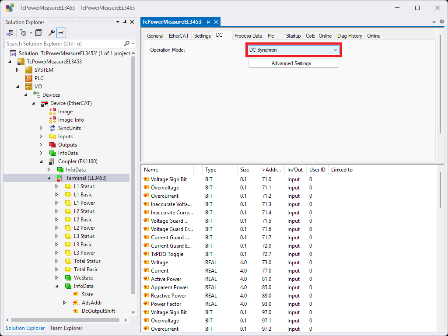The height and width of the screenshot is (336, 448).
Task: Expand the SYSTEM tree node
Action: pyautogui.click(x=17, y=70)
